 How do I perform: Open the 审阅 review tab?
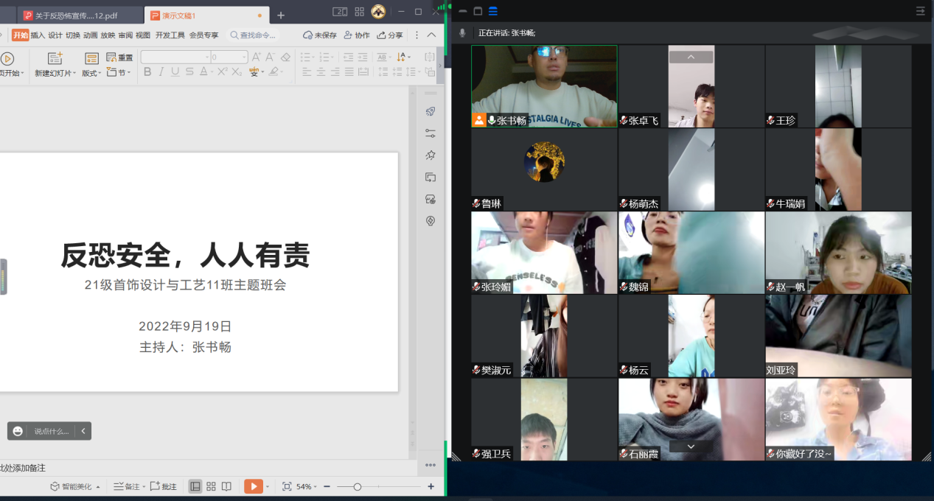(125, 35)
